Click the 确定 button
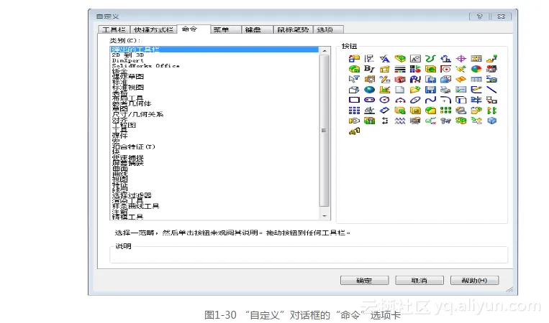Image resolution: width=549 pixels, height=323 pixels. tap(364, 281)
